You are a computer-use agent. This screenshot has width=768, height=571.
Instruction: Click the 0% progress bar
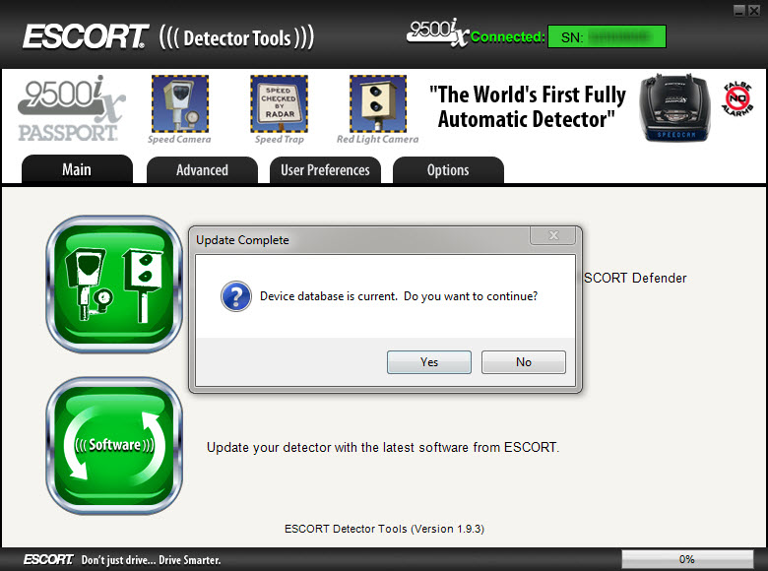tap(686, 559)
